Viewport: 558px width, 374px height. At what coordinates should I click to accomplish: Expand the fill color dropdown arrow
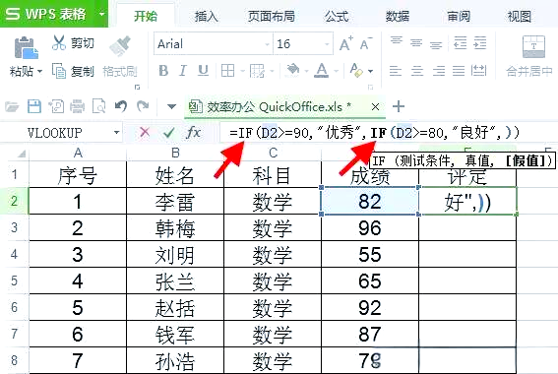point(306,71)
